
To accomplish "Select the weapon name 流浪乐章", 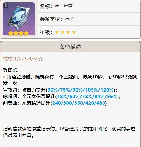I will coord(63,6).
